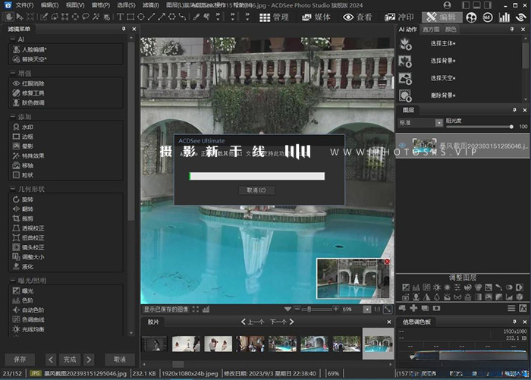Click the progress bar in the dialog
The height and width of the screenshot is (380, 531).
tap(256, 176)
